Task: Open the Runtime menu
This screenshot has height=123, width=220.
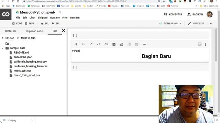Action: (x=55, y=18)
